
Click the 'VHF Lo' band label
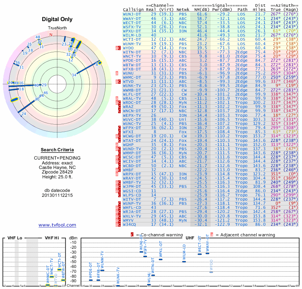pos(15,238)
